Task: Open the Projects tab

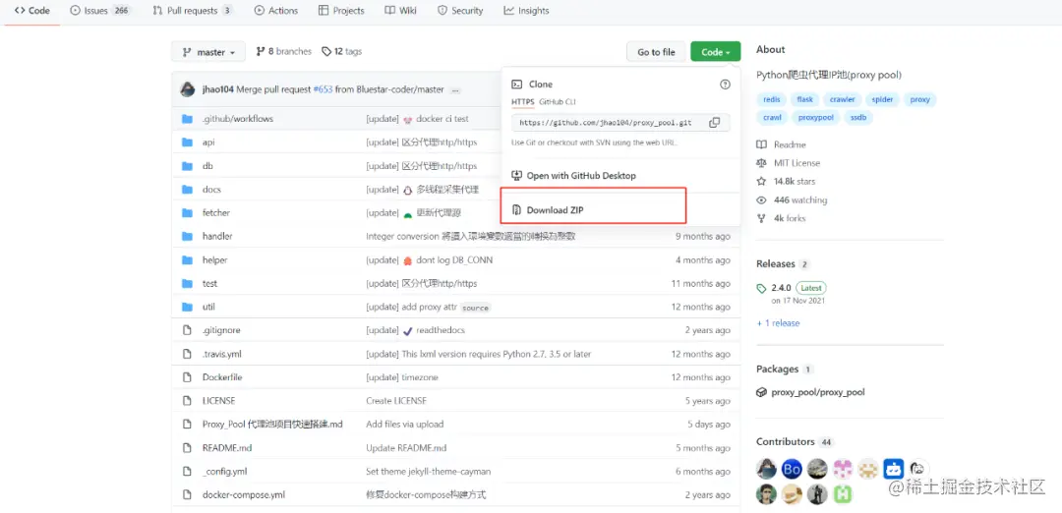Action: tap(340, 11)
